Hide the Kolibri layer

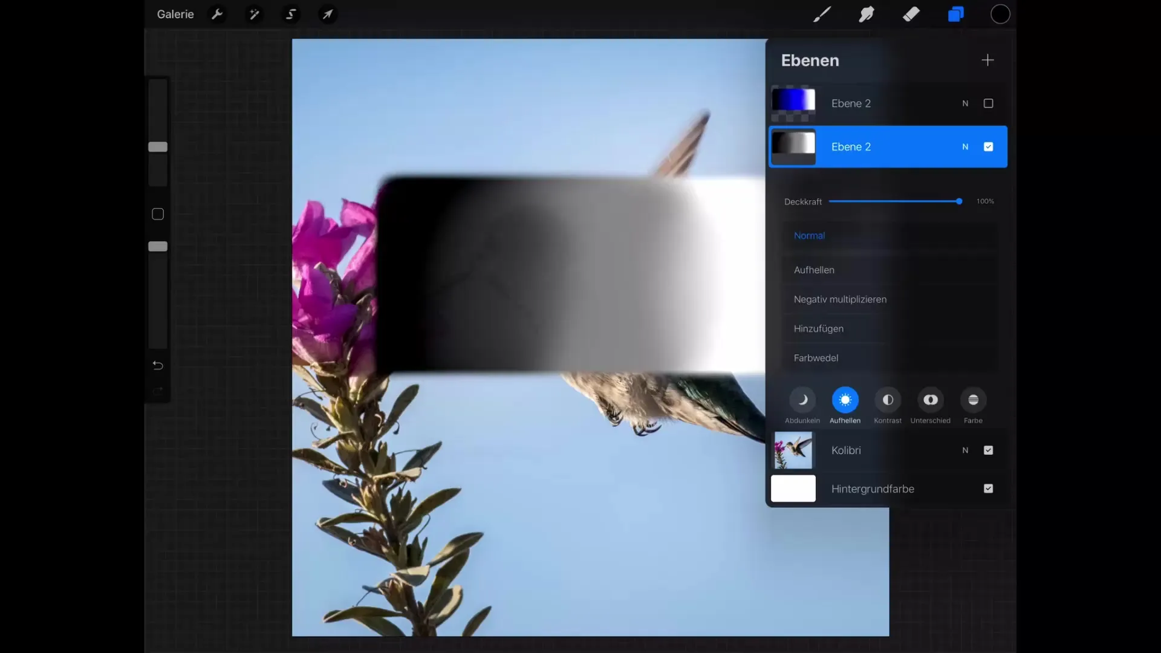click(988, 450)
